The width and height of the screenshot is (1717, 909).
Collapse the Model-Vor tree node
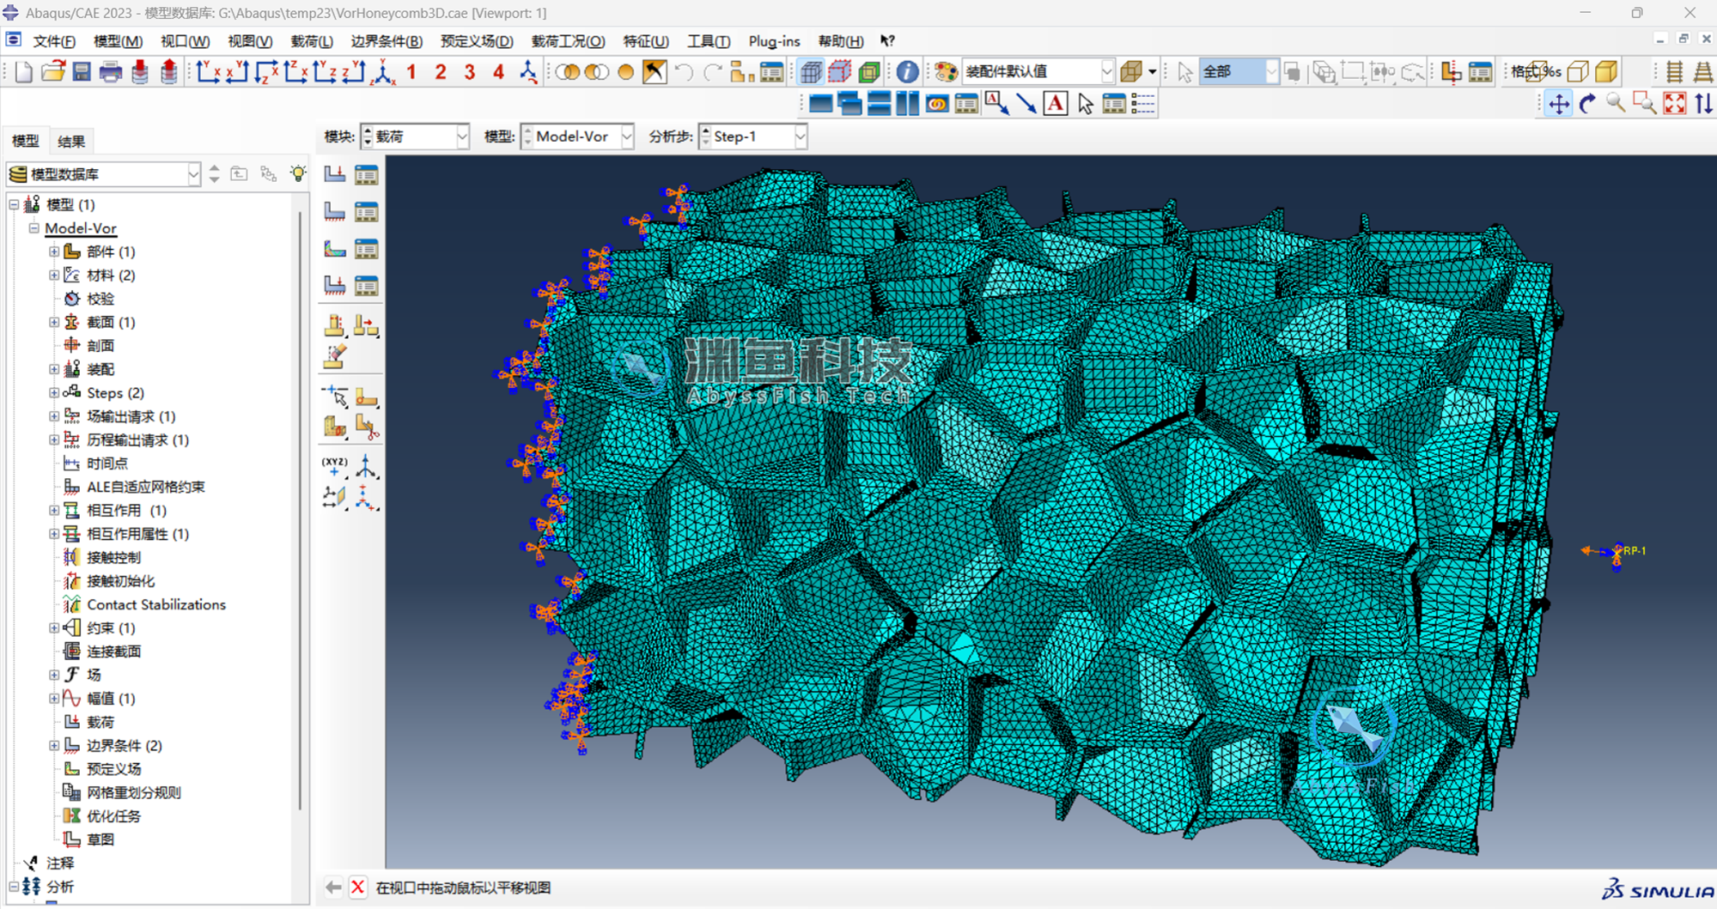(x=34, y=228)
